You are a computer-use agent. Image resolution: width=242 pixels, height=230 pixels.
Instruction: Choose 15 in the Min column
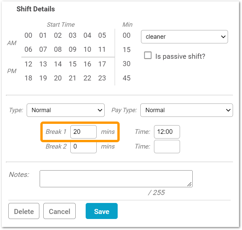click(x=127, y=50)
